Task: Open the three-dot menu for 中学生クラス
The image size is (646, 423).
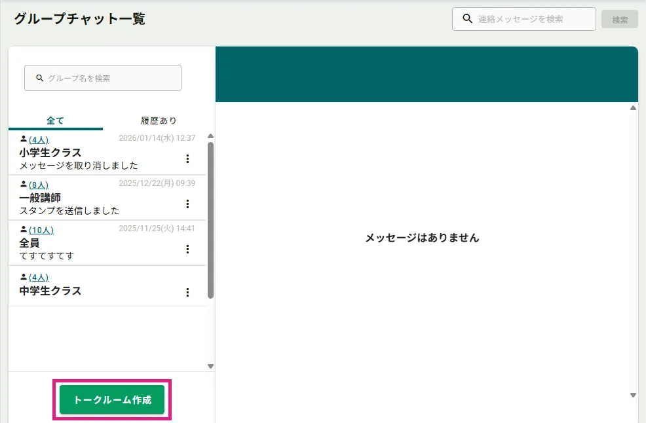Action: 187,292
